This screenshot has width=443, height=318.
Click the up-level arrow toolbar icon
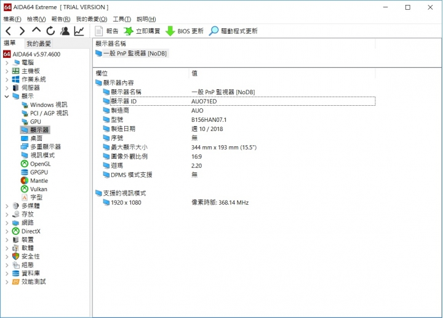point(36,30)
